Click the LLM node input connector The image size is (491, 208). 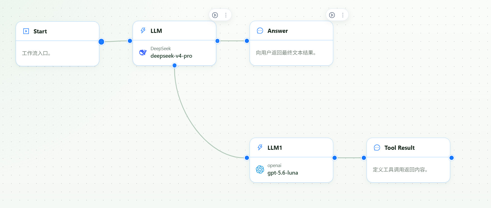(130, 41)
